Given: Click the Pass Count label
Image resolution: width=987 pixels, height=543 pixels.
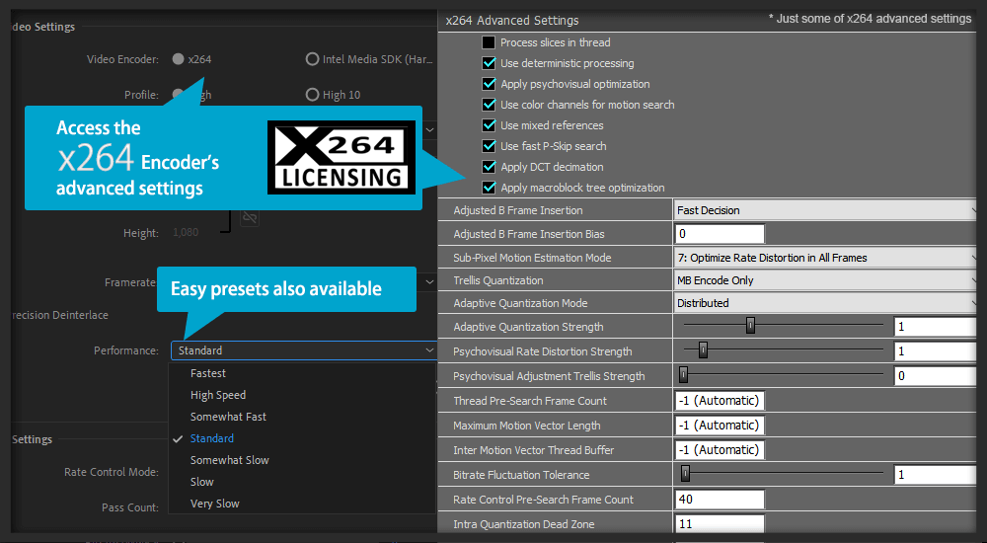Looking at the screenshot, I should coord(130,507).
